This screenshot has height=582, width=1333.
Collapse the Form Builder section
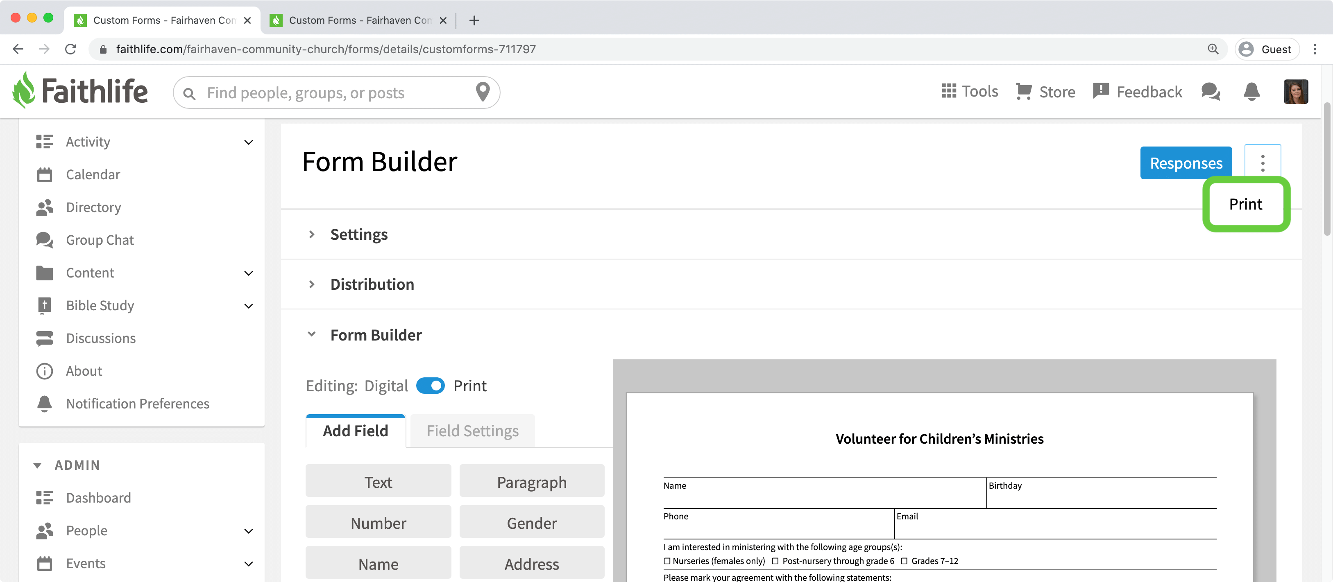point(311,334)
